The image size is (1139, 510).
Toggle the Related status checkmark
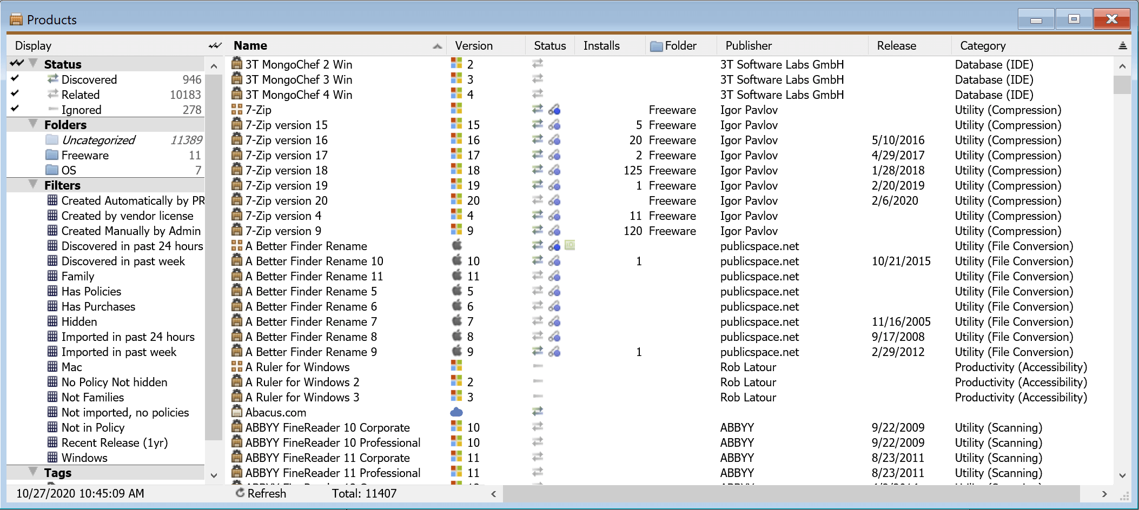coord(15,94)
